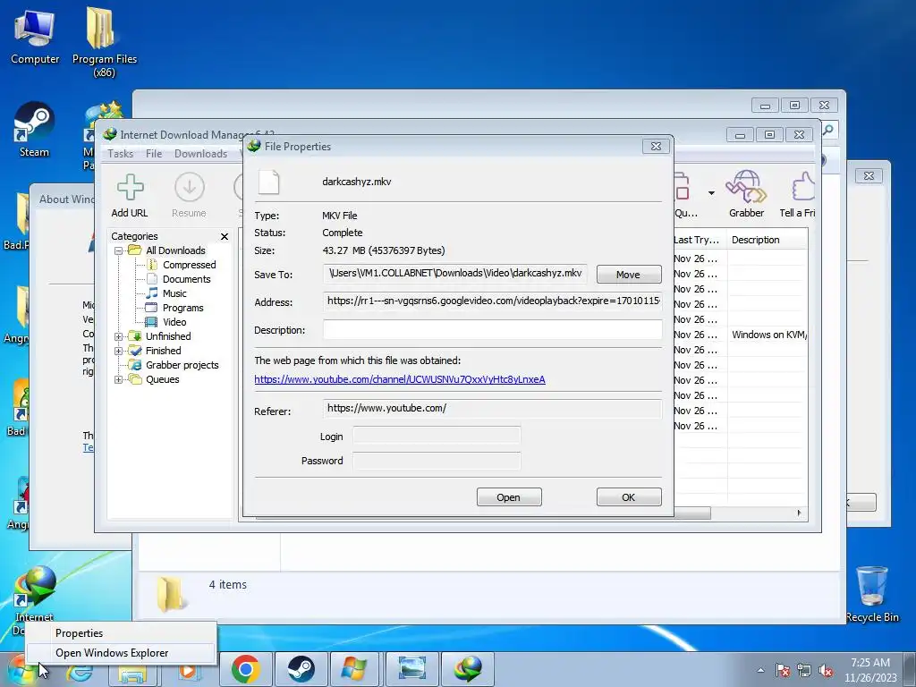Switch to About Windows taskbar icon

point(356,669)
